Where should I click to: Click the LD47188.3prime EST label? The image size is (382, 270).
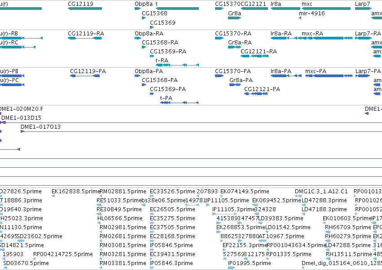[324, 209]
